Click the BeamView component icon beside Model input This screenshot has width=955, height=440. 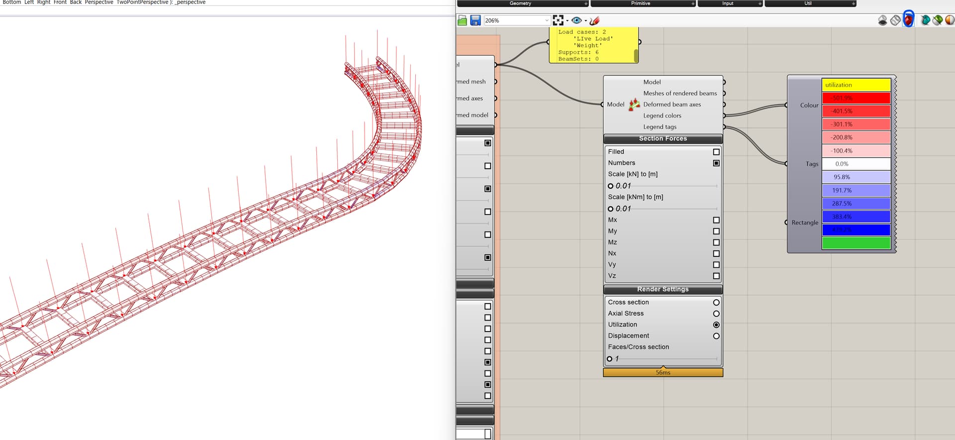coord(634,105)
